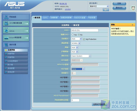137x111 pixels.
Task: Expand the 40 MHz channel bandwidth dropdown
Action: [76, 43]
